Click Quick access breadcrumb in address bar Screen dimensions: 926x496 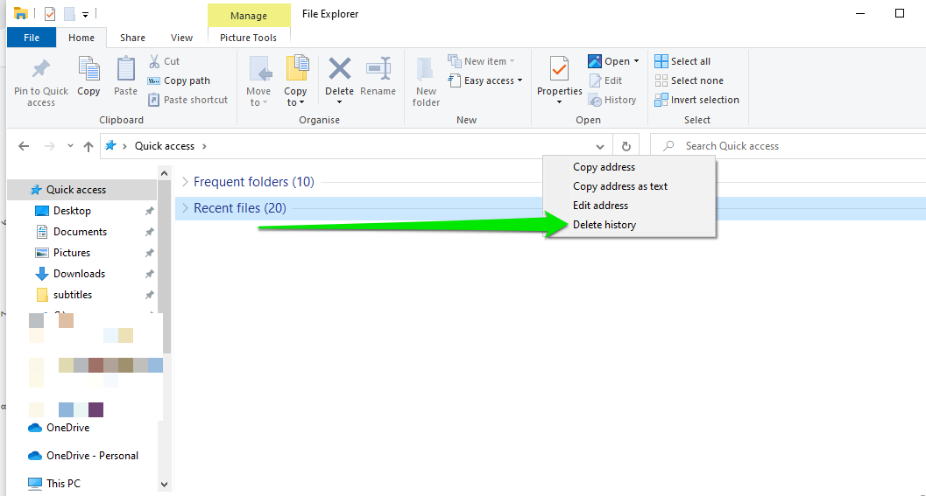point(164,146)
